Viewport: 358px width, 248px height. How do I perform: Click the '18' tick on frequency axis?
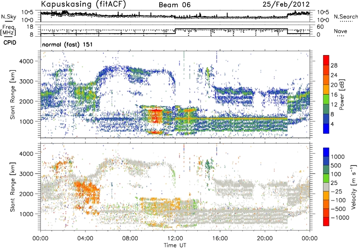pyautogui.click(x=30, y=27)
